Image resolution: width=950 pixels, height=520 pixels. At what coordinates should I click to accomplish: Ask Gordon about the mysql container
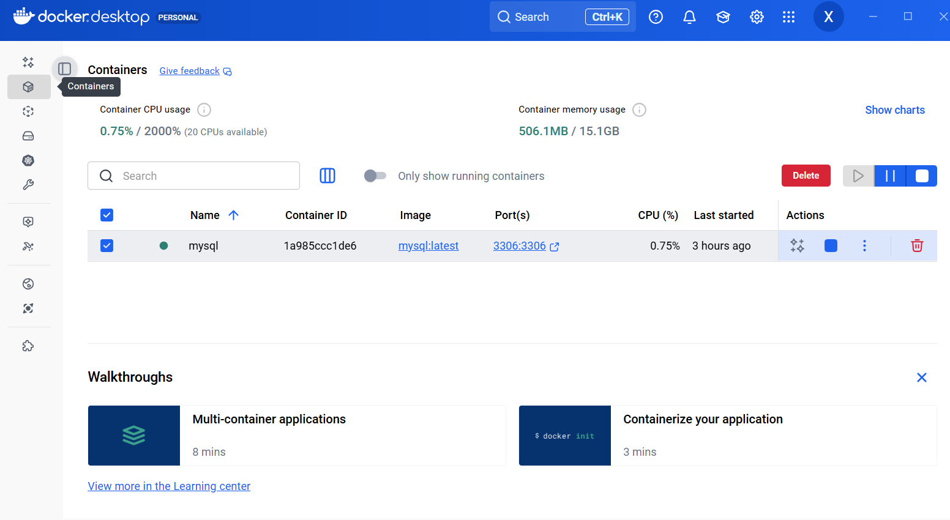click(x=797, y=245)
